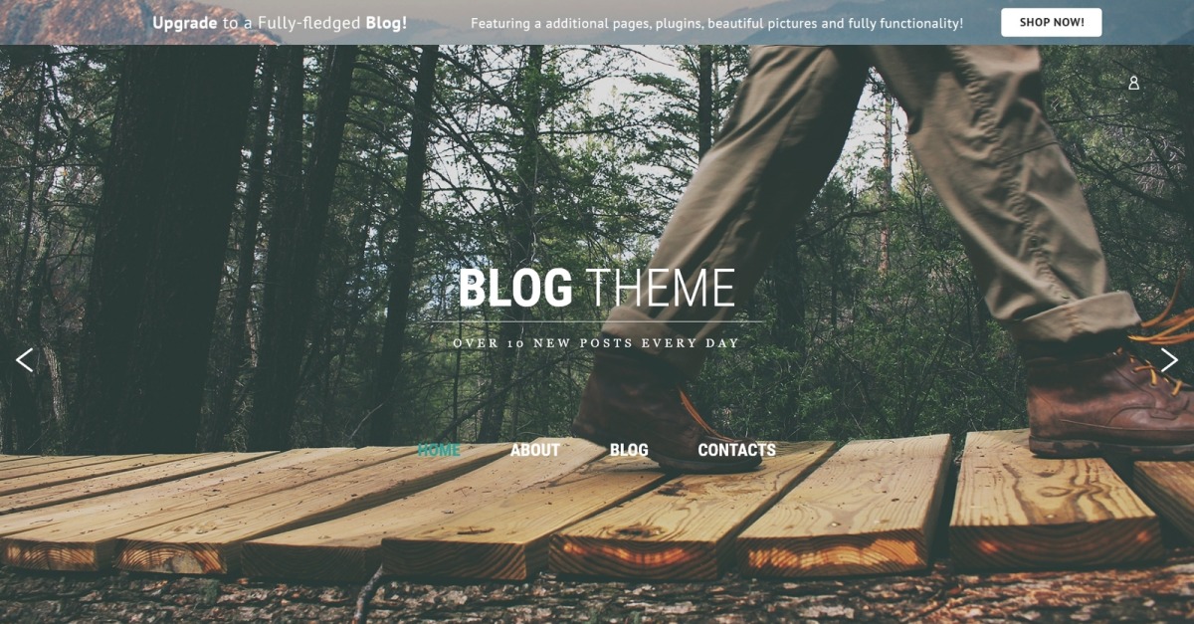Viewport: 1194px width, 624px height.
Task: Open the CONTACTS menu item
Action: point(736,450)
